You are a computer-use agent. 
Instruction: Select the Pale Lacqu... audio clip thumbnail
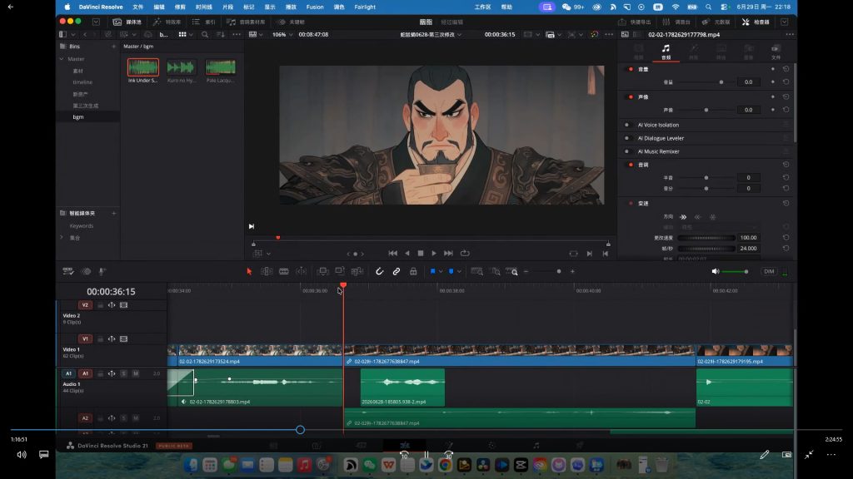(x=220, y=67)
